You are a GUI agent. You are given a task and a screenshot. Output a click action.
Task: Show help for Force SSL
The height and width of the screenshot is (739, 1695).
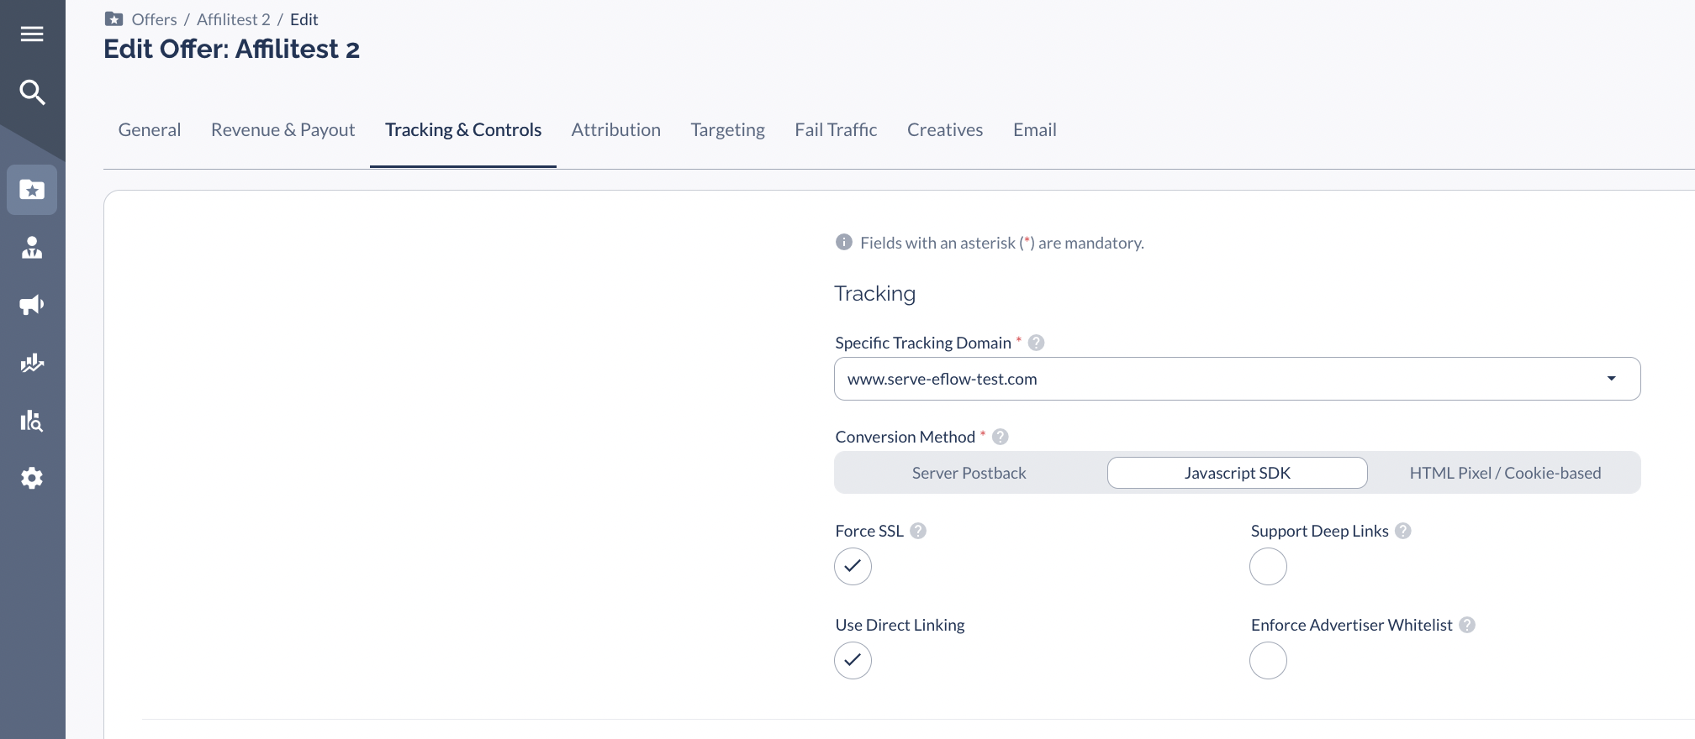point(918,531)
